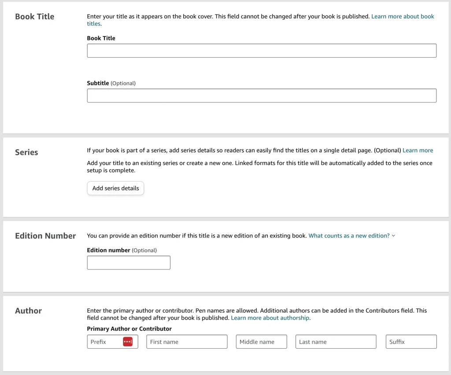Viewport: 451px width, 375px height.
Task: Click the password manager icon in Prefix field
Action: pyautogui.click(x=128, y=342)
